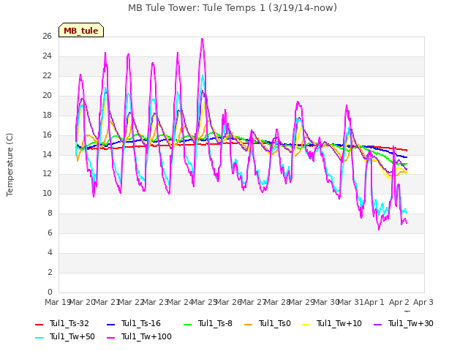Viewport: 468px width, 351px height.
Task: Click the 8 y-axis tick label
Action: point(50,213)
